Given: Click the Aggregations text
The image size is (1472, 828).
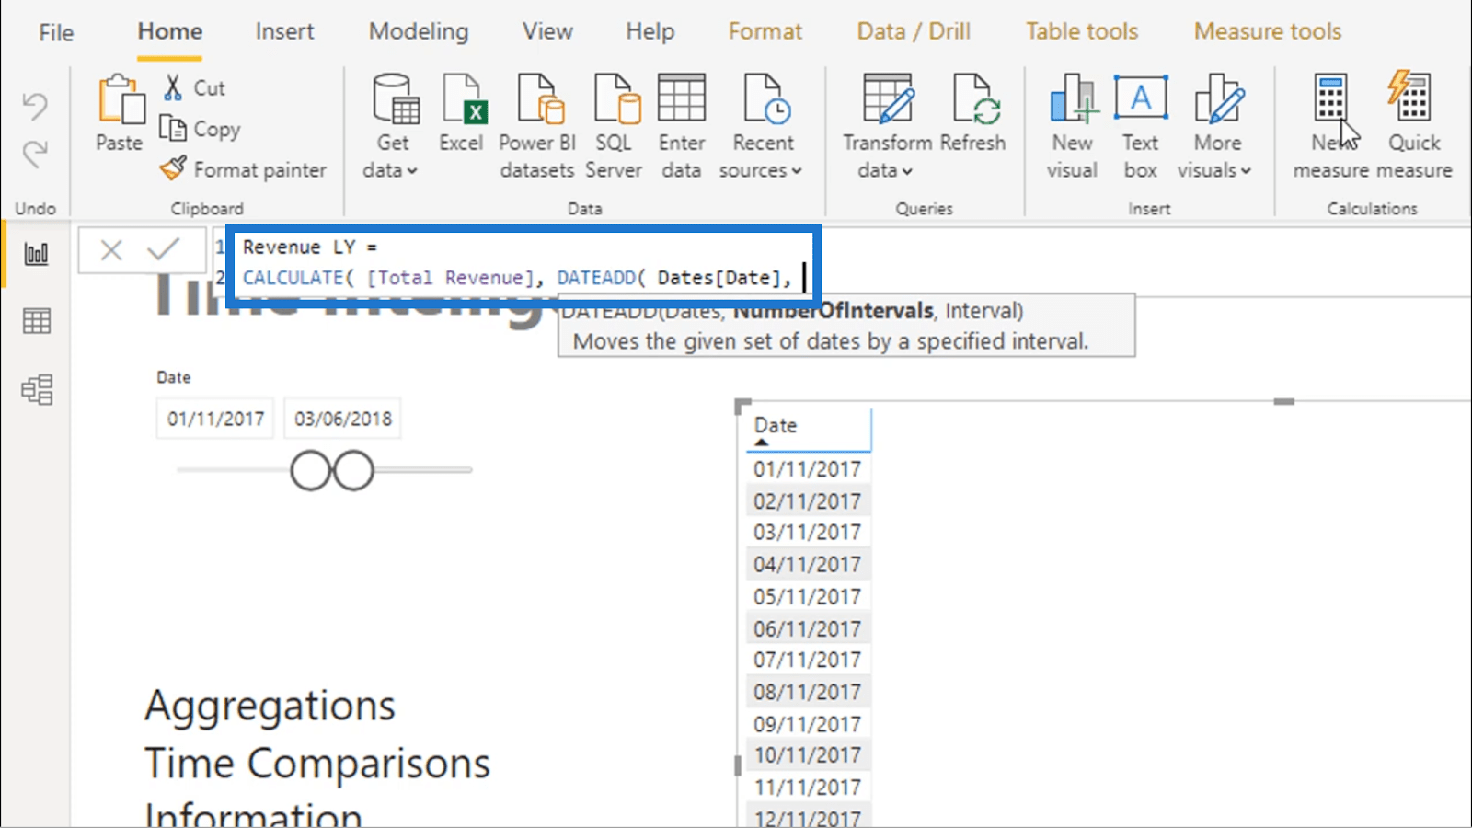Looking at the screenshot, I should pos(270,707).
